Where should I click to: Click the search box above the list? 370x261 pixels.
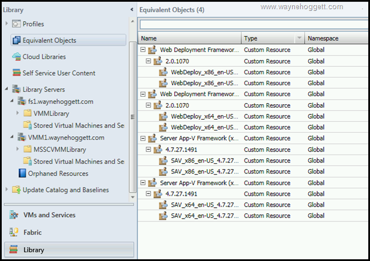tap(252, 24)
